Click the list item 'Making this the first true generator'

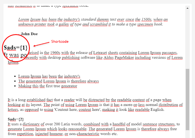(48, 86)
